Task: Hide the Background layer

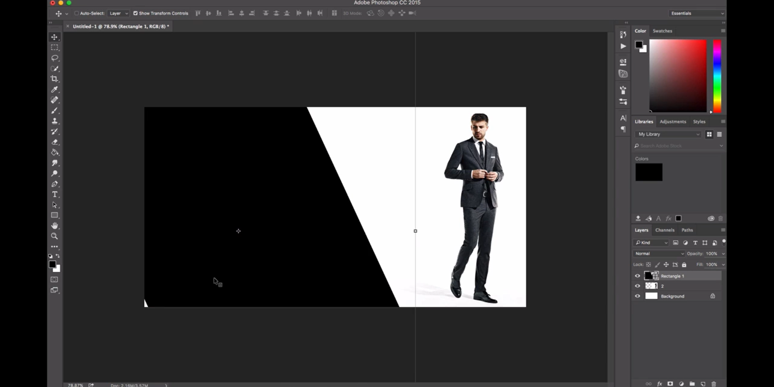Action: [x=637, y=296]
